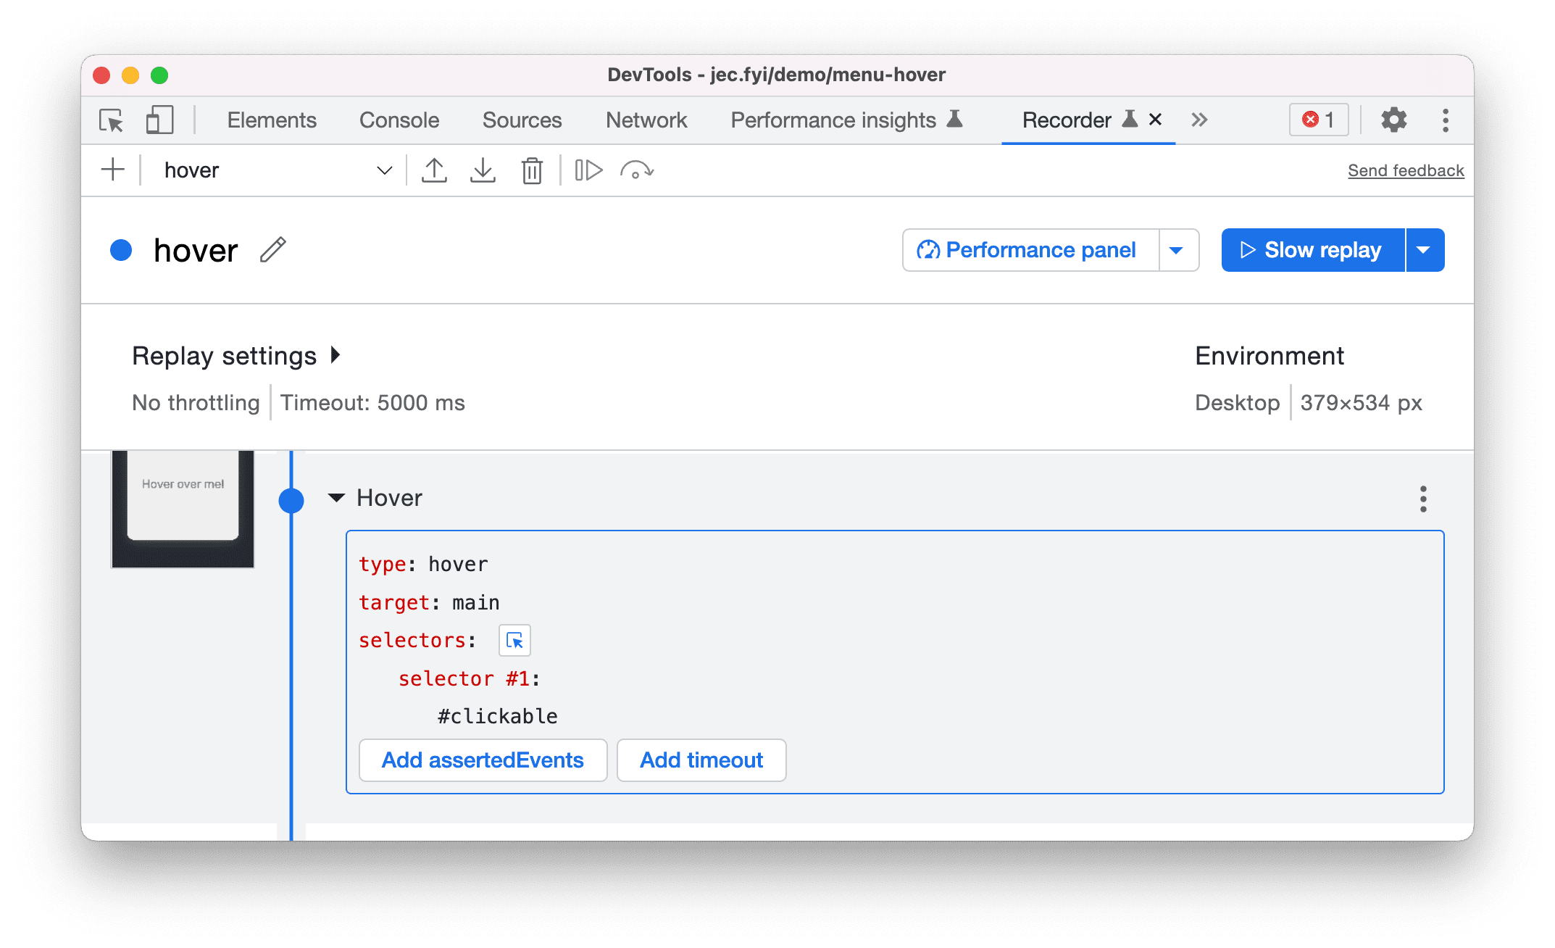Expand the Replay settings section

coord(338,356)
